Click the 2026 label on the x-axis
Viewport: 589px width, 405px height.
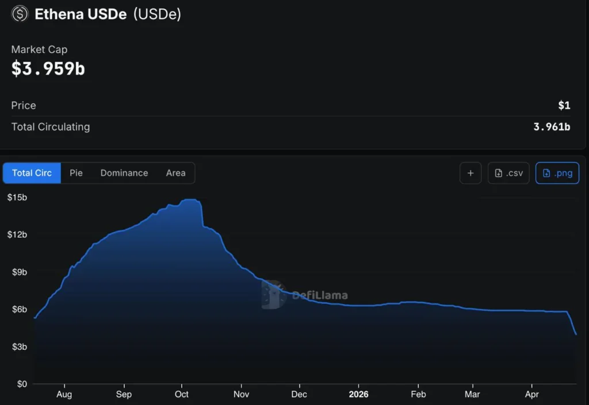pyautogui.click(x=358, y=395)
